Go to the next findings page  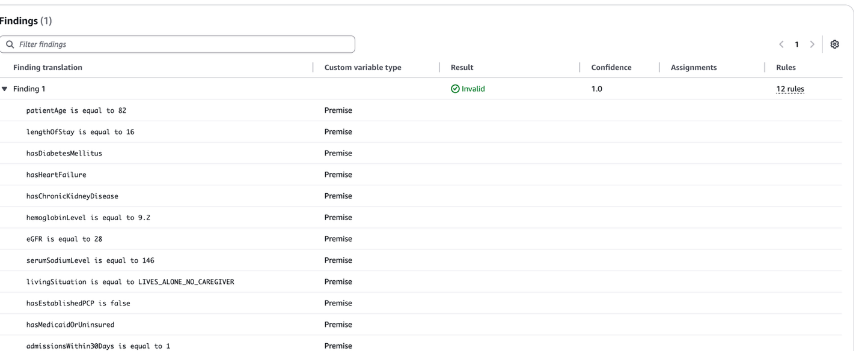coord(812,44)
